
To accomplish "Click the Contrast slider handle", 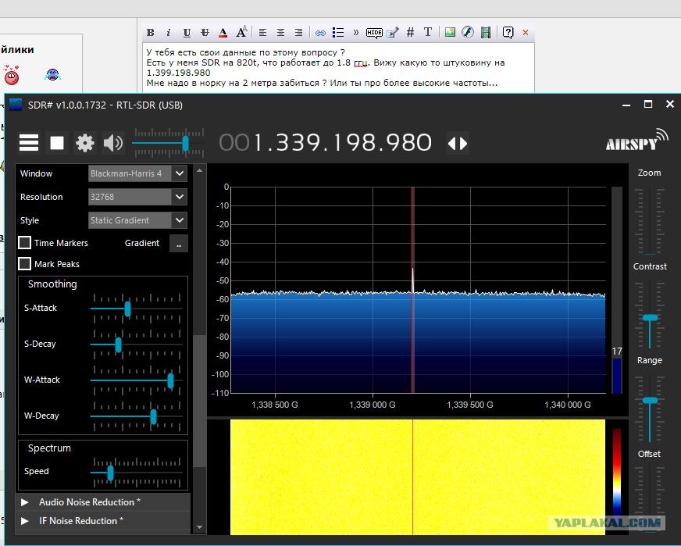I will pos(651,318).
